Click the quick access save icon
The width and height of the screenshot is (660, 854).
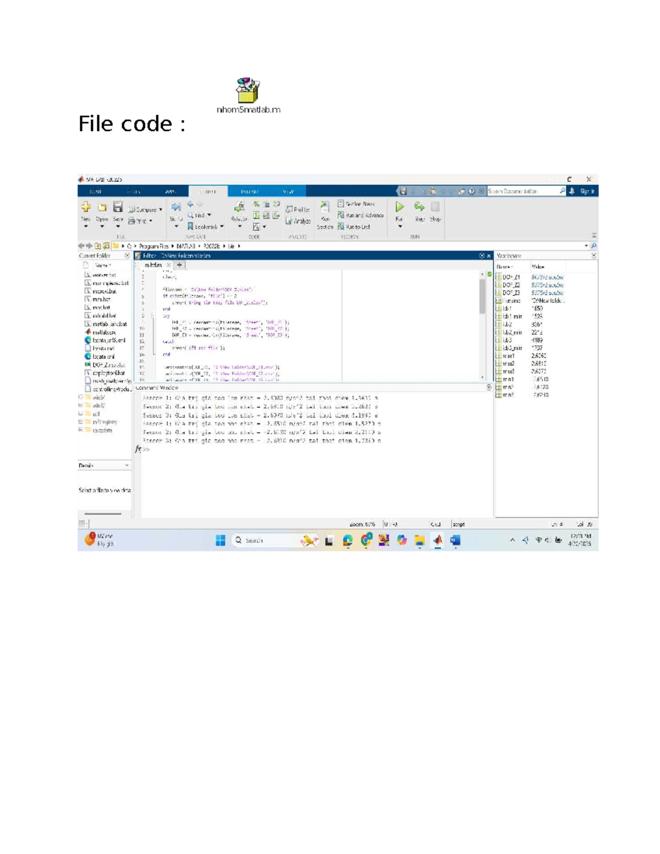pyautogui.click(x=403, y=191)
